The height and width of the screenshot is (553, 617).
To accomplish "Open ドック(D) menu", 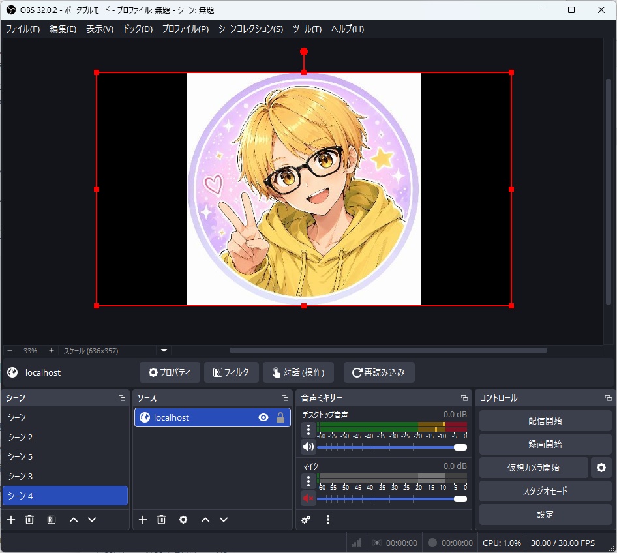I will pos(138,29).
